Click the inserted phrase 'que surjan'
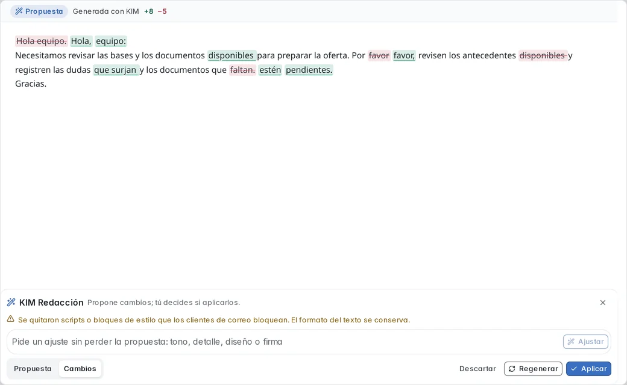 [116, 70]
